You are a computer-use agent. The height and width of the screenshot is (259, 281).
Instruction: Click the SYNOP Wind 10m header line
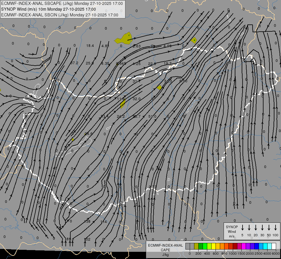(49, 9)
